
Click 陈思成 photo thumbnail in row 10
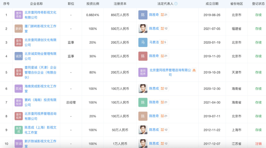pos(143,143)
